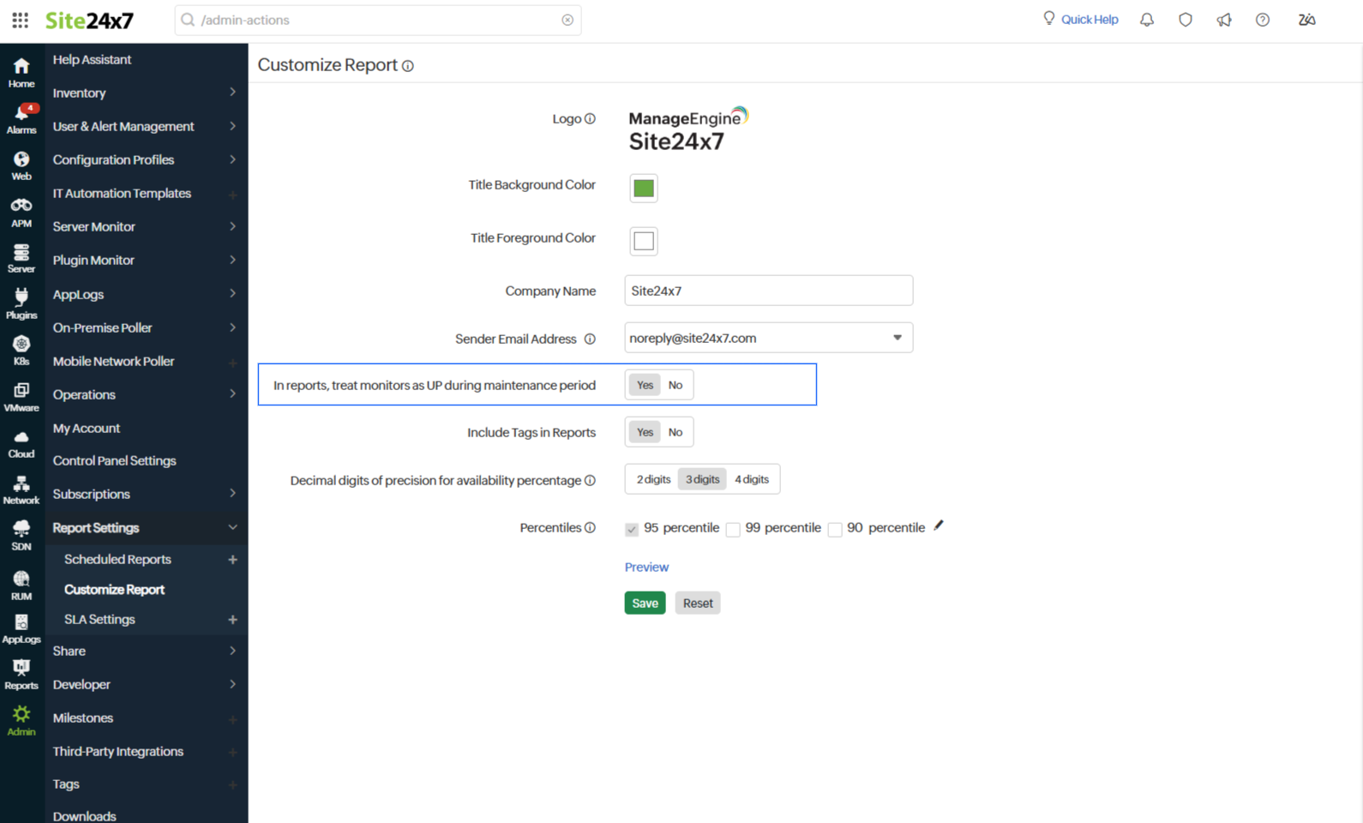This screenshot has height=823, width=1363.
Task: Pick the Title Background Color swatch
Action: coord(644,188)
